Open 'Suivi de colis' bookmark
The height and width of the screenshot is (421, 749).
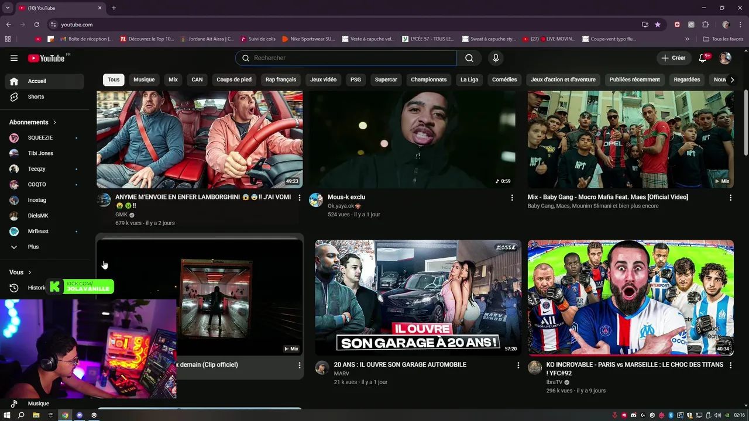(257, 39)
